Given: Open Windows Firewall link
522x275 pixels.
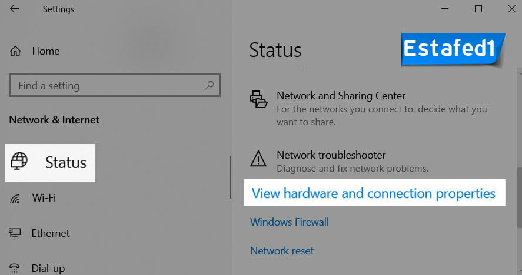Looking at the screenshot, I should point(290,222).
